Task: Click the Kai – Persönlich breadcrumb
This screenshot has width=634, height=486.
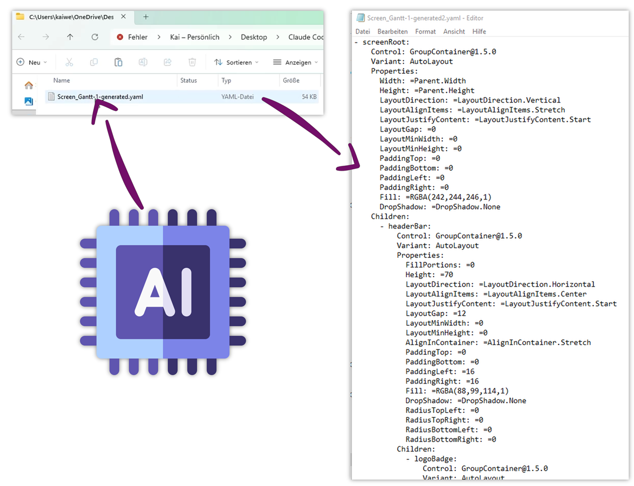Action: (195, 37)
